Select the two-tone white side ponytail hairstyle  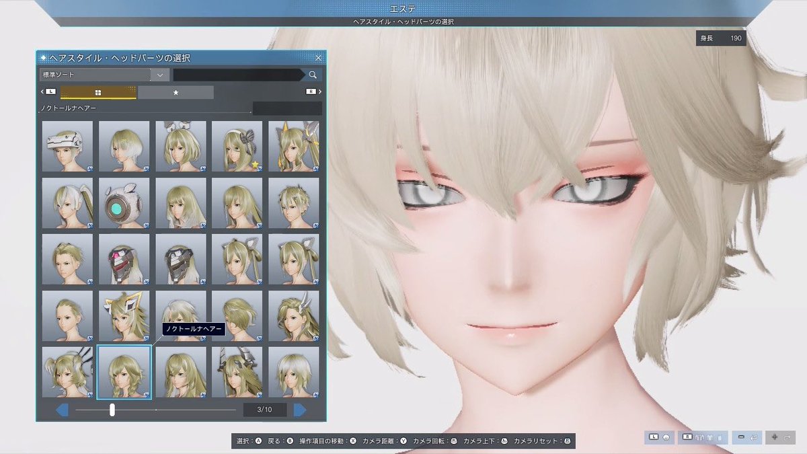pyautogui.click(x=67, y=202)
